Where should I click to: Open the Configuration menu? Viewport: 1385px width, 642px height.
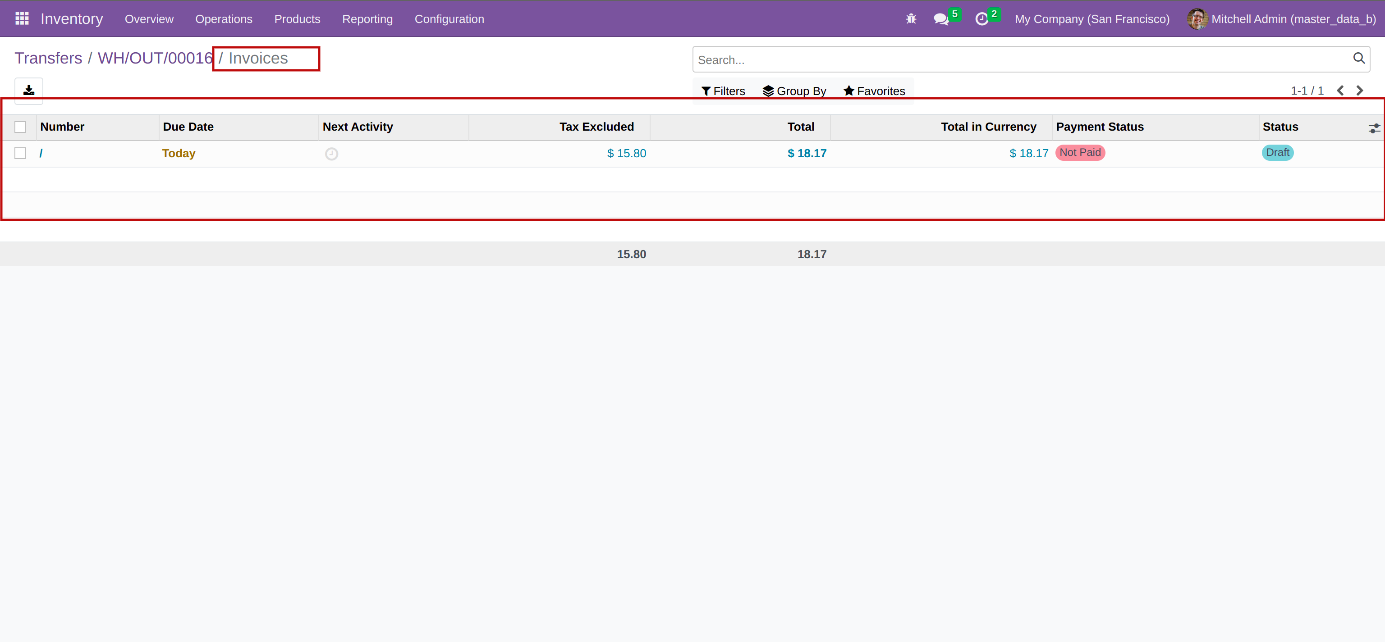coord(449,19)
